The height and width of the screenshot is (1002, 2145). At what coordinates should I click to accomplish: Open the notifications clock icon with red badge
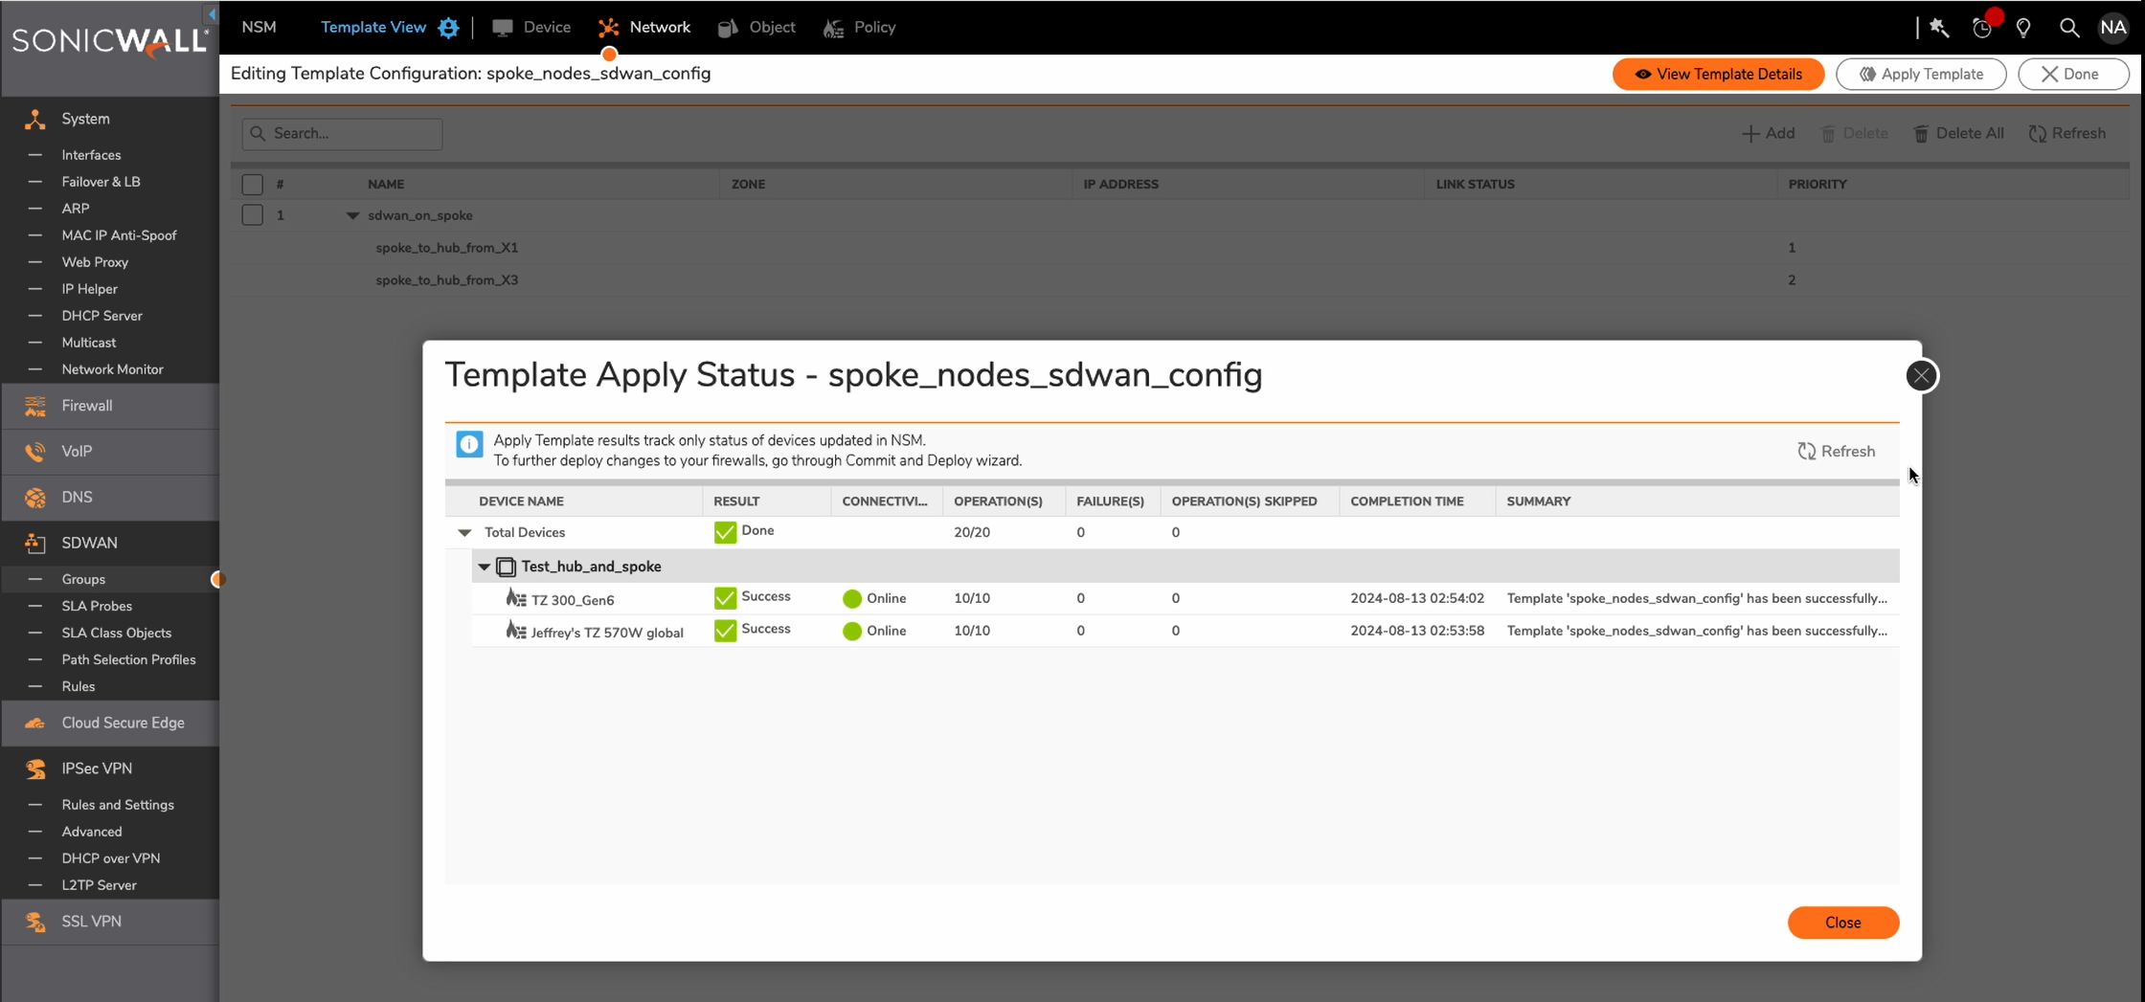click(x=1982, y=28)
